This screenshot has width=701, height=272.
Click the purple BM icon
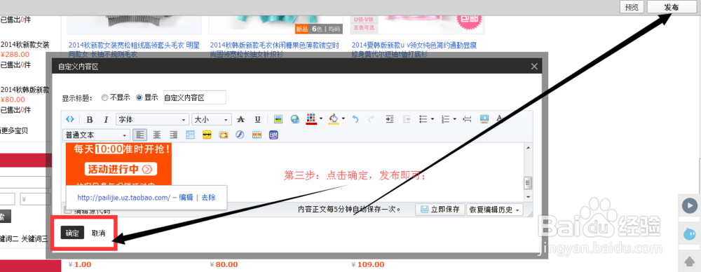273,135
